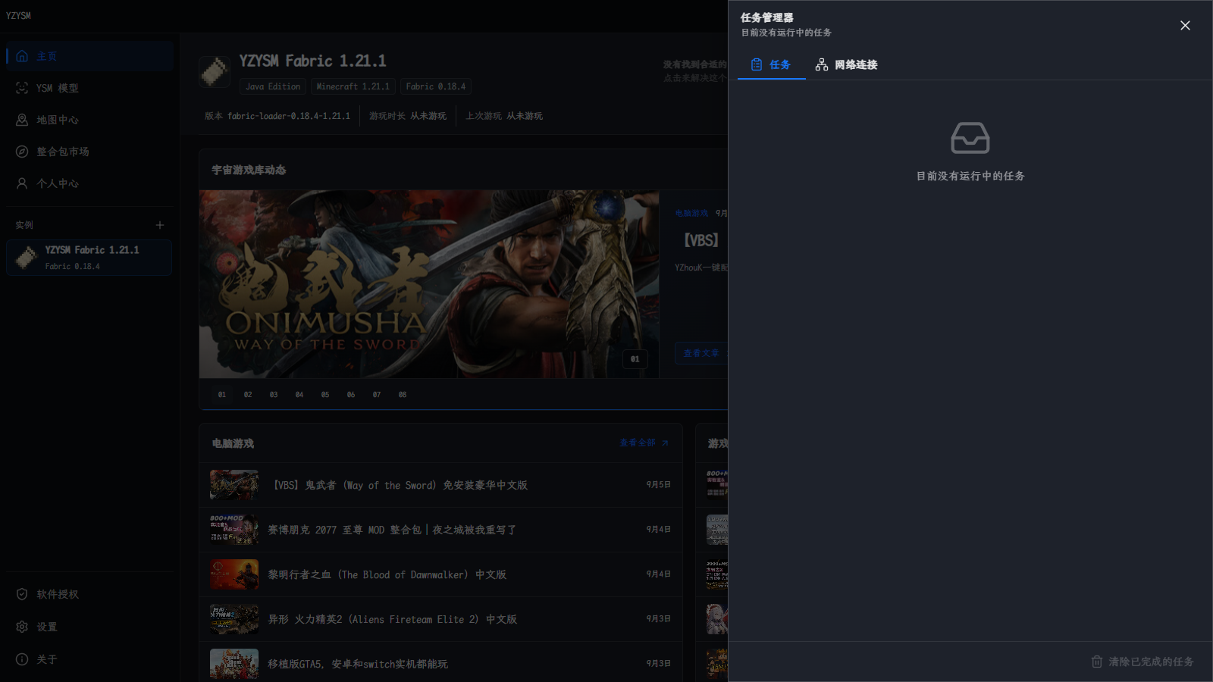This screenshot has width=1213, height=682.
Task: Select carousel slide 03
Action: pyautogui.click(x=274, y=395)
